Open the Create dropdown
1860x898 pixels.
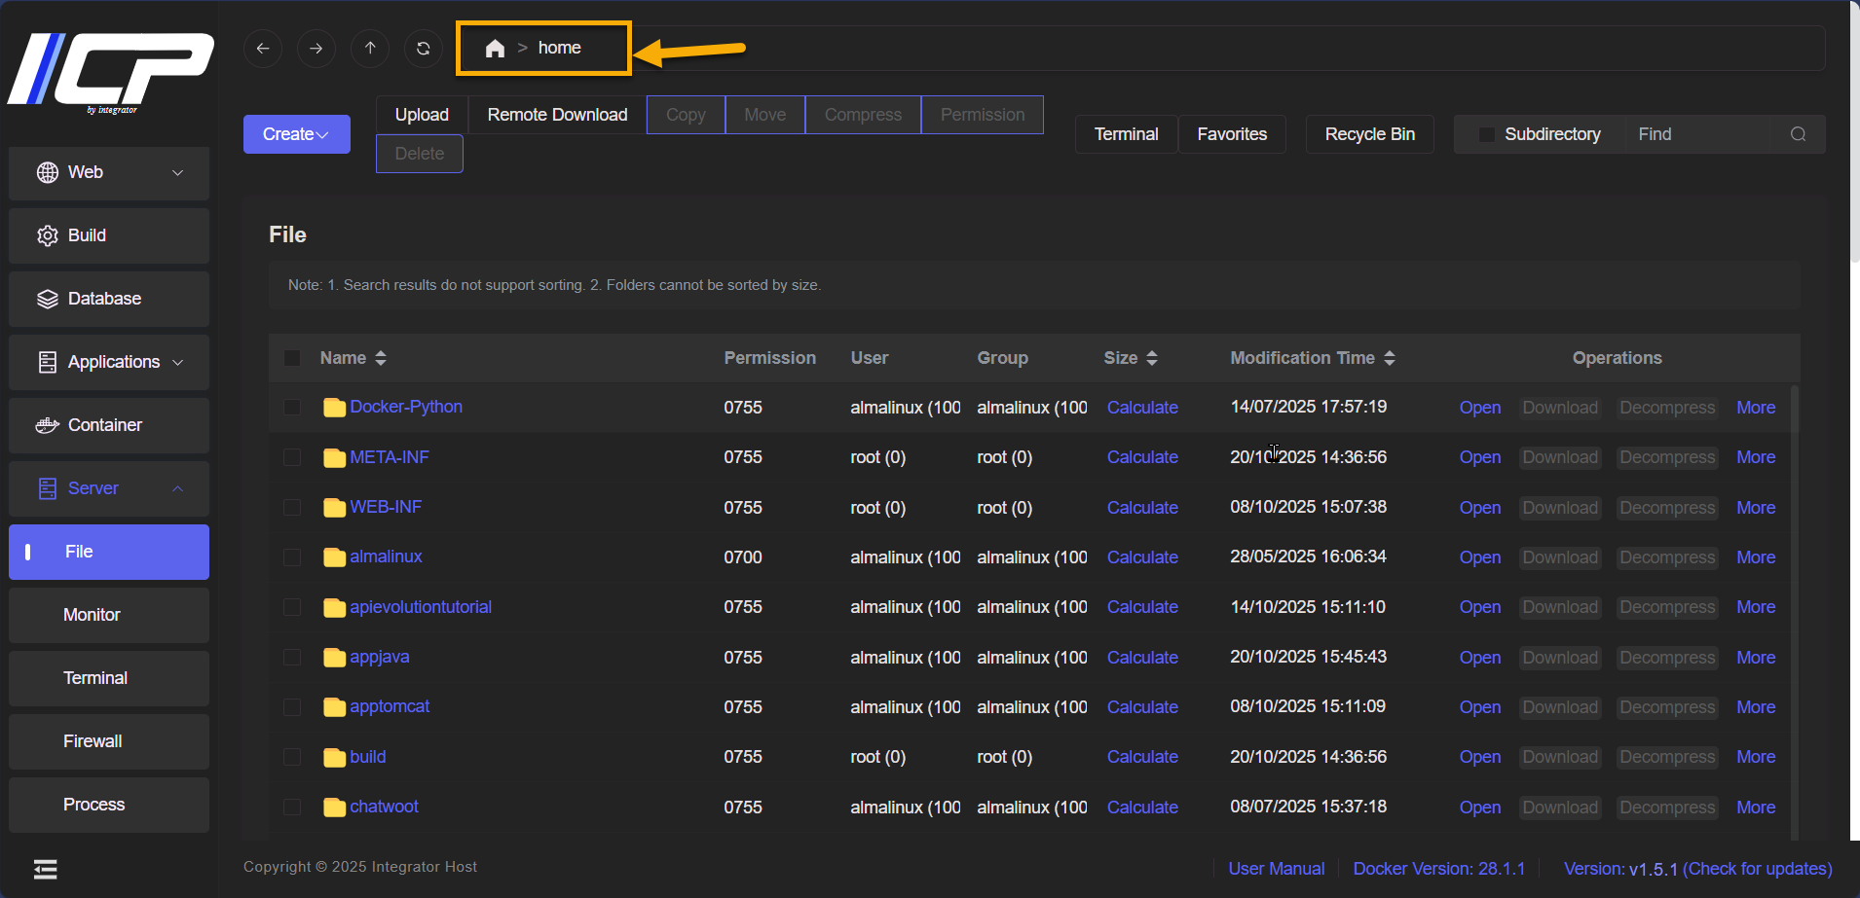(x=296, y=134)
